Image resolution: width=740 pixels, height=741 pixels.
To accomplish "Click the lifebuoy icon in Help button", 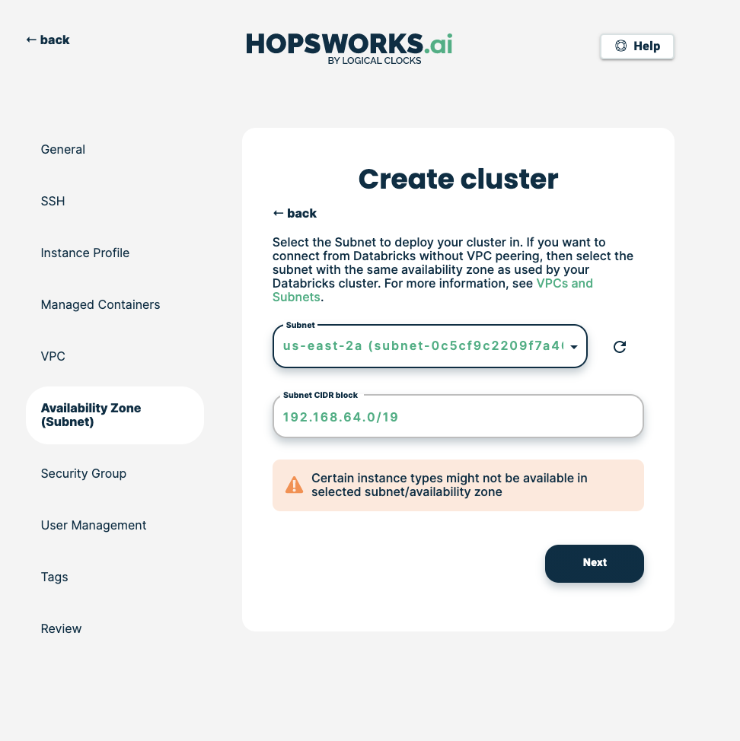I will [x=620, y=46].
